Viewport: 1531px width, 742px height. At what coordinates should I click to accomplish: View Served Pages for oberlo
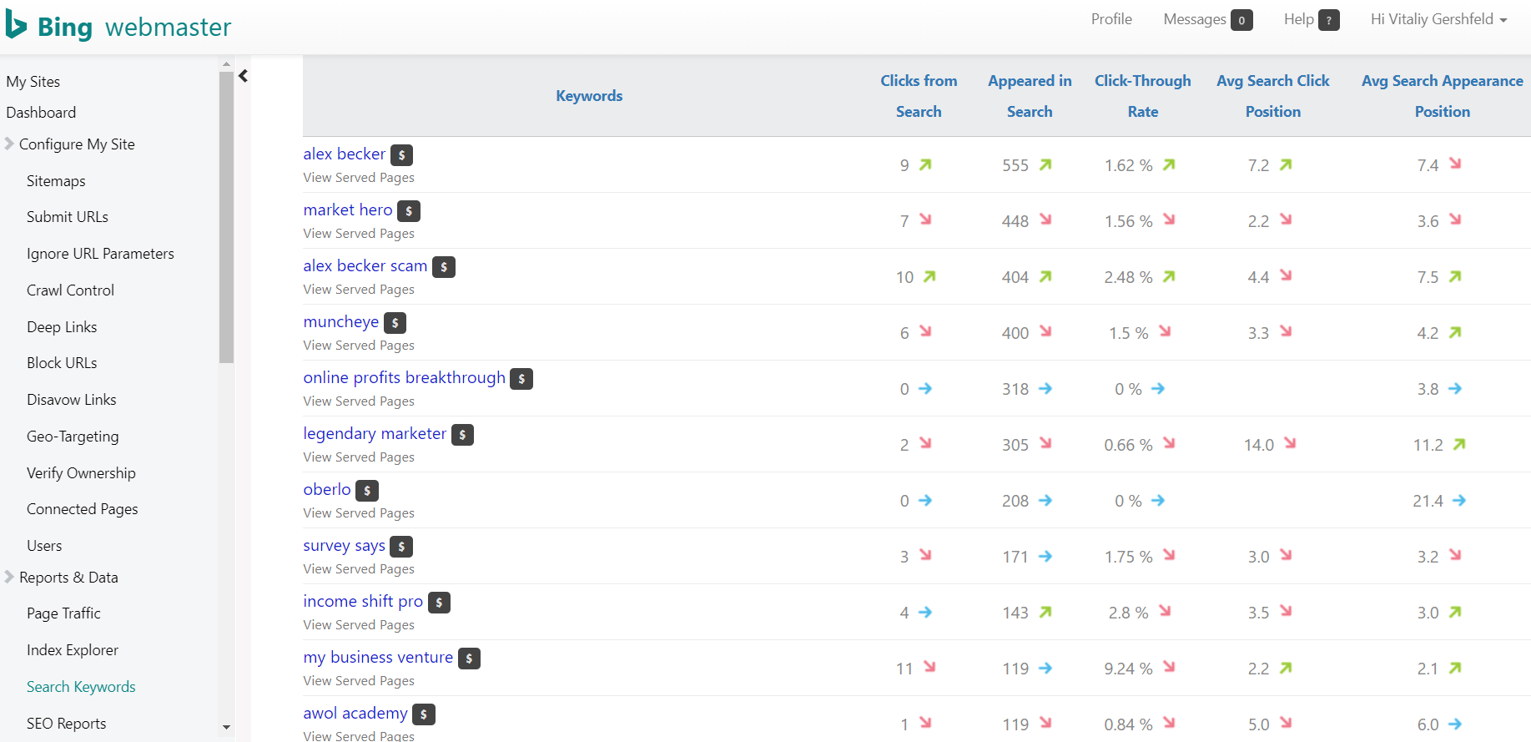(359, 512)
